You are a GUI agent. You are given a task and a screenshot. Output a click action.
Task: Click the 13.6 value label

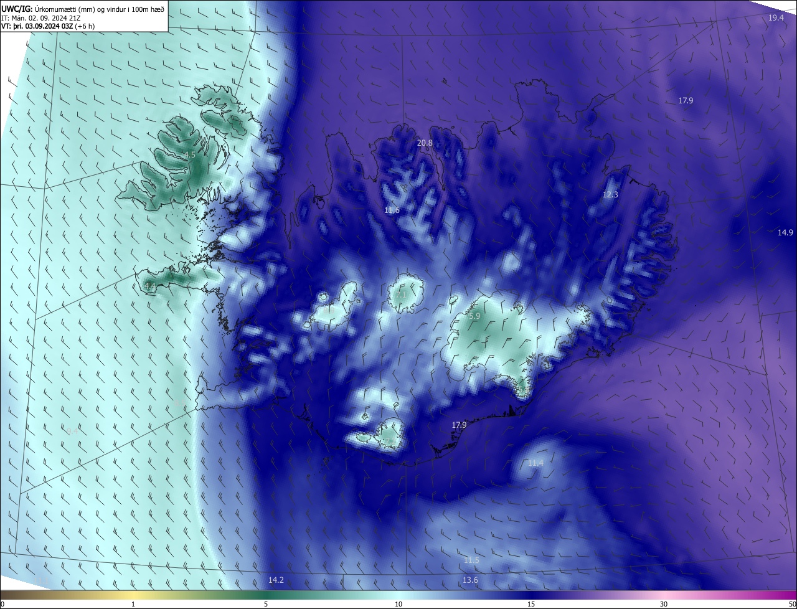(x=470, y=580)
